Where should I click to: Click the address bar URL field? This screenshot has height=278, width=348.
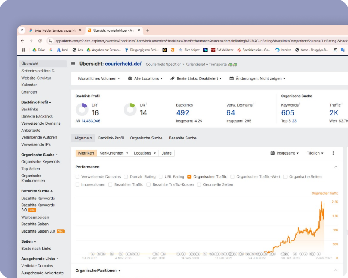(x=201, y=41)
